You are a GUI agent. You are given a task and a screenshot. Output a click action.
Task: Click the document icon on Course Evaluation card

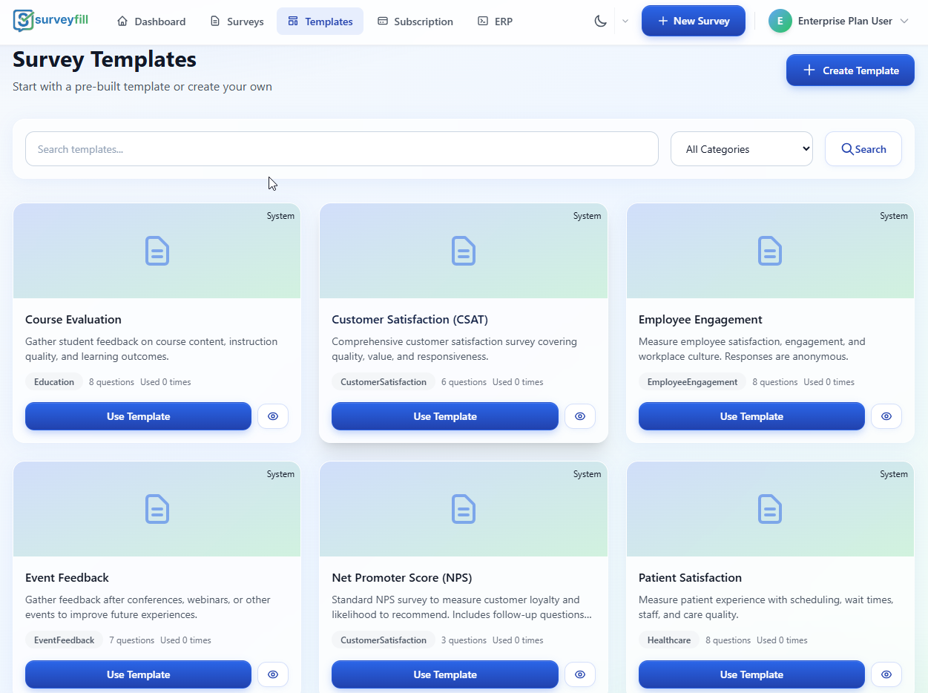point(157,251)
